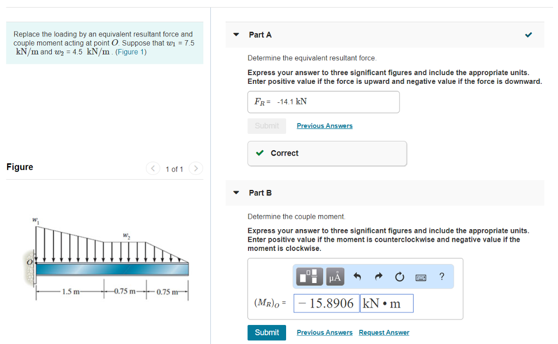
Task: Click the Correct confirmation banner
Action: [x=327, y=153]
